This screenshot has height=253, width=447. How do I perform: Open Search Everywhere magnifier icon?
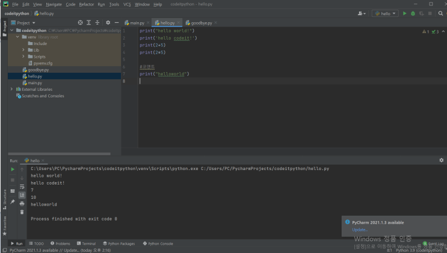point(442,13)
